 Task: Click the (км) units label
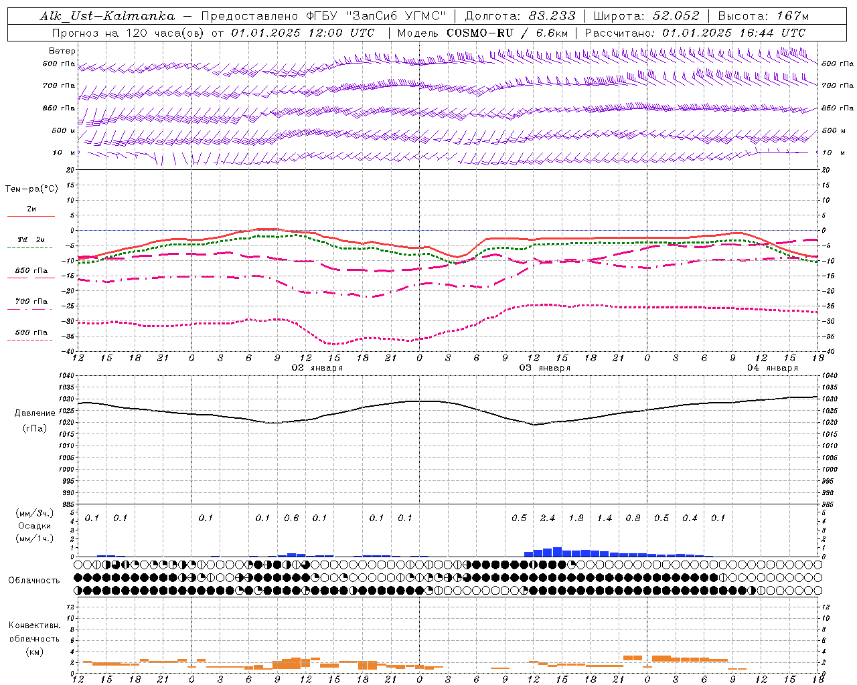pos(34,652)
